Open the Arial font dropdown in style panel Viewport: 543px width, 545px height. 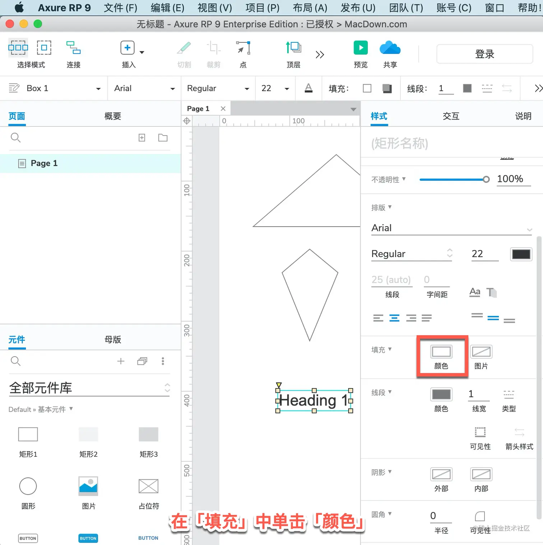click(451, 228)
